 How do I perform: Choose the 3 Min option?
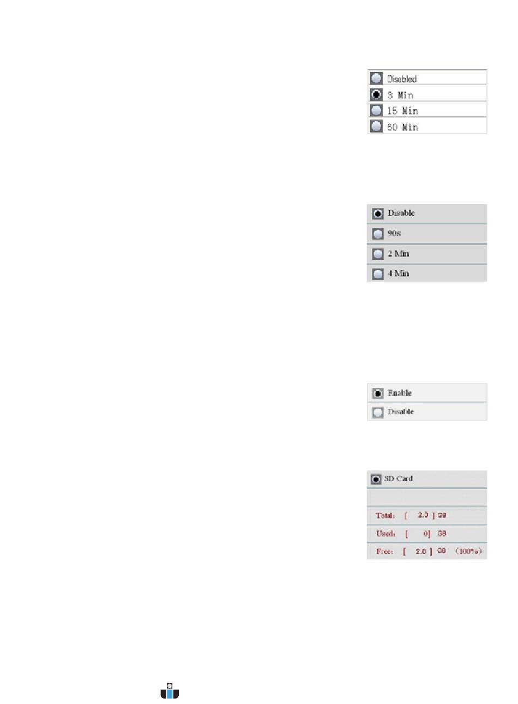tap(376, 94)
